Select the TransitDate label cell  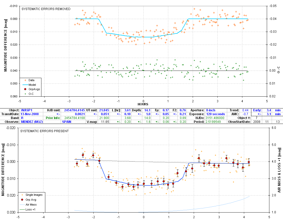(10, 114)
